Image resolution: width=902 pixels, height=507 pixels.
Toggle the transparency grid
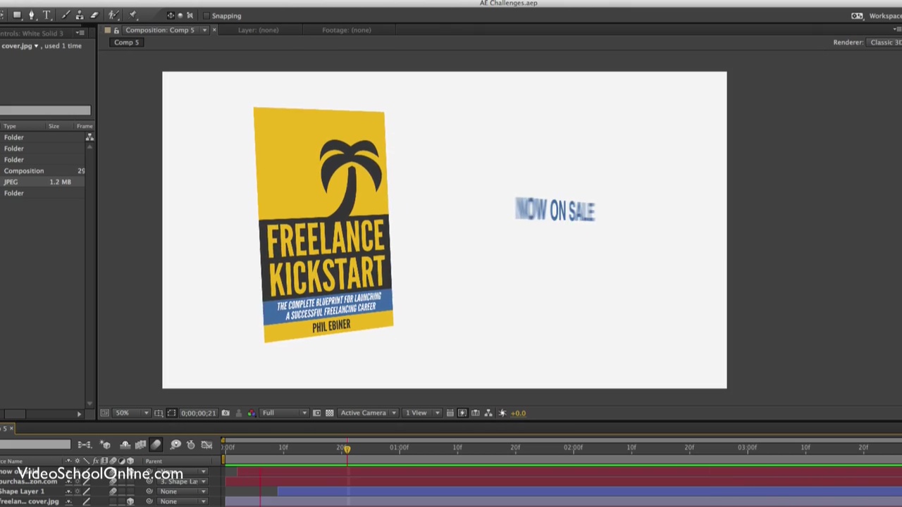pyautogui.click(x=329, y=413)
